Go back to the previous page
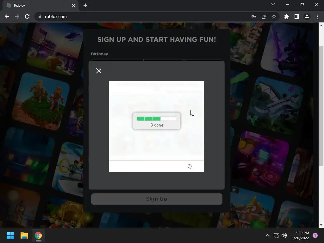Image resolution: width=324 pixels, height=243 pixels. tap(7, 16)
